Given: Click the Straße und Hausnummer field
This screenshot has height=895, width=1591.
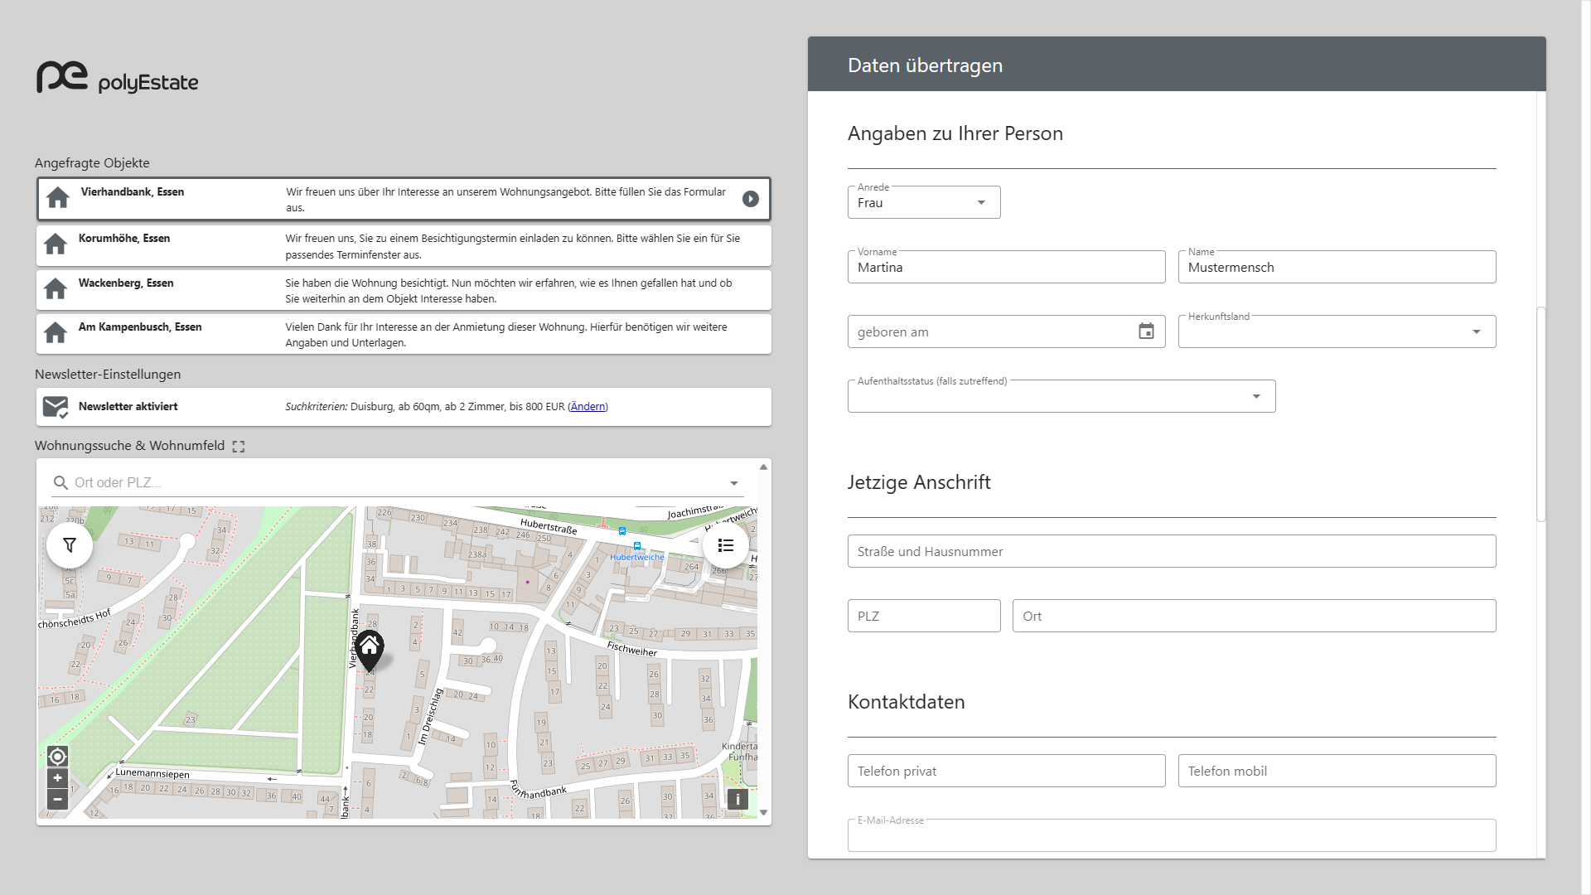Looking at the screenshot, I should (x=1171, y=551).
